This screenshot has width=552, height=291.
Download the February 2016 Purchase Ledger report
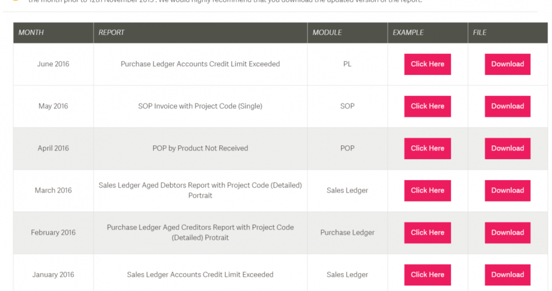click(507, 233)
